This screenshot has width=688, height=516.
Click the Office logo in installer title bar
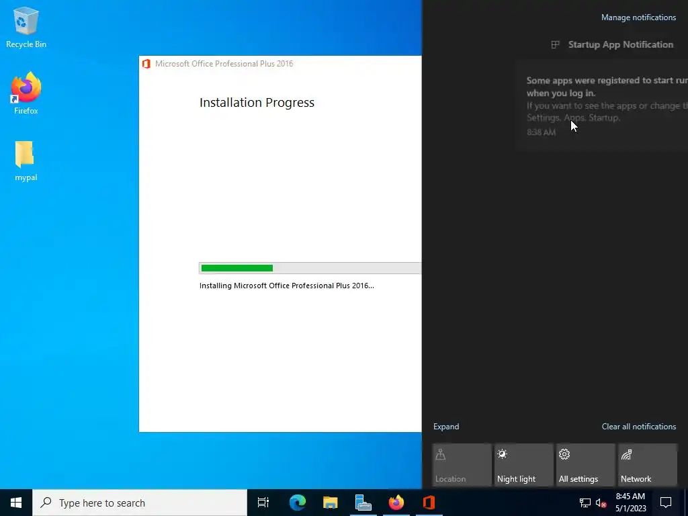click(146, 64)
